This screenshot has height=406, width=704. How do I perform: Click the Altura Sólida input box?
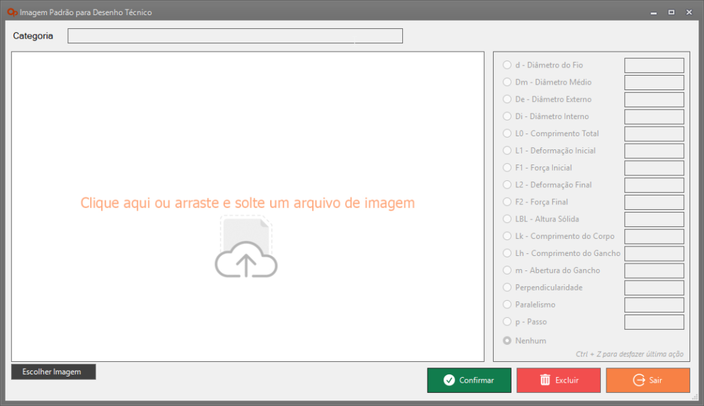point(654,220)
